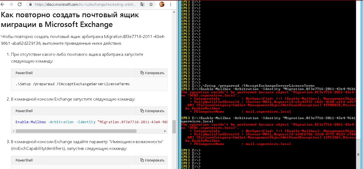Viewport: 363px width, 169px height.
Task: Open the translate page icon in address bar
Action: point(142,5)
